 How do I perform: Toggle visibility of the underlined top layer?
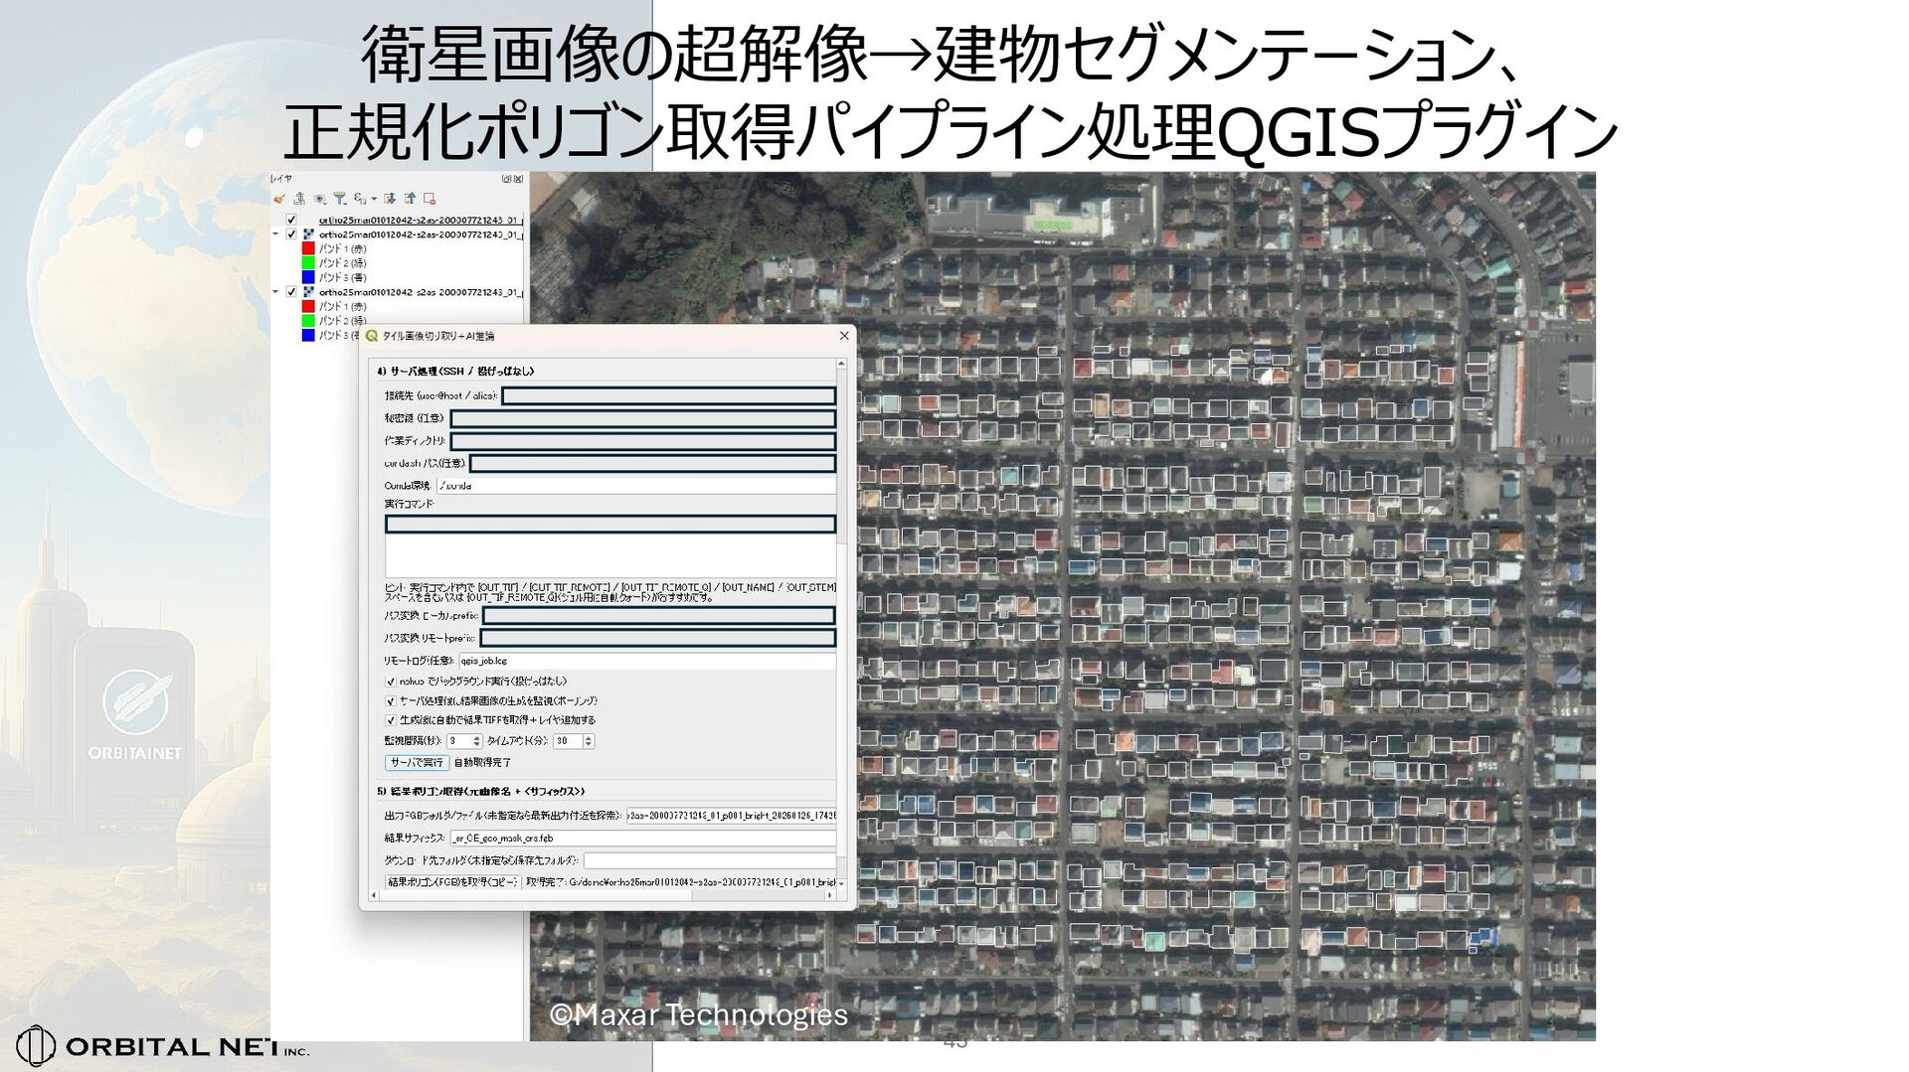pyautogui.click(x=291, y=220)
